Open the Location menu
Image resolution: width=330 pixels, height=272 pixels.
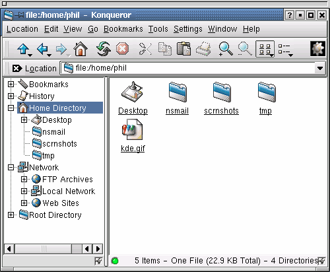click(x=22, y=29)
